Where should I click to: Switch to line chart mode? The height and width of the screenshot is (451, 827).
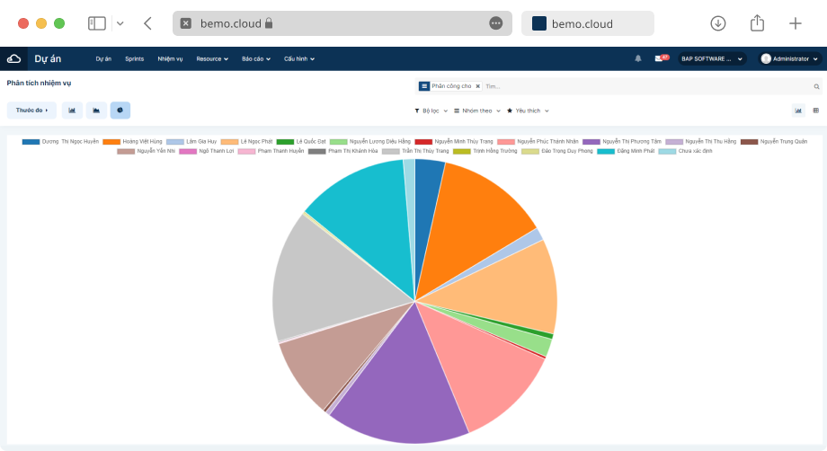click(96, 111)
